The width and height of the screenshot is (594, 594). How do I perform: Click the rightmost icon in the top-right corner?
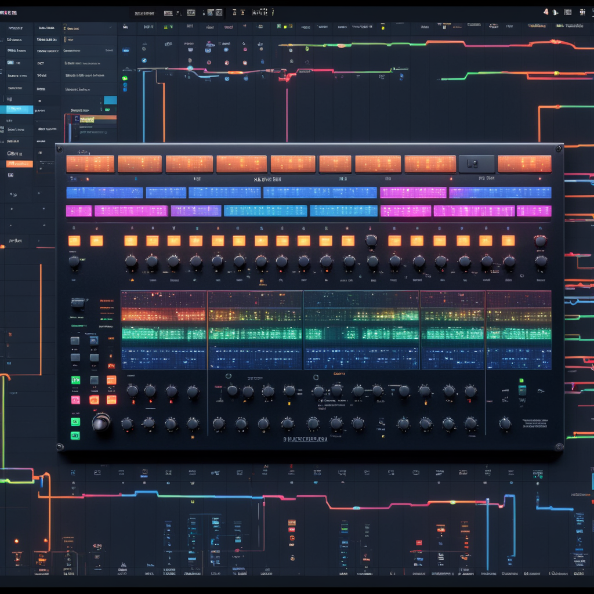(582, 12)
